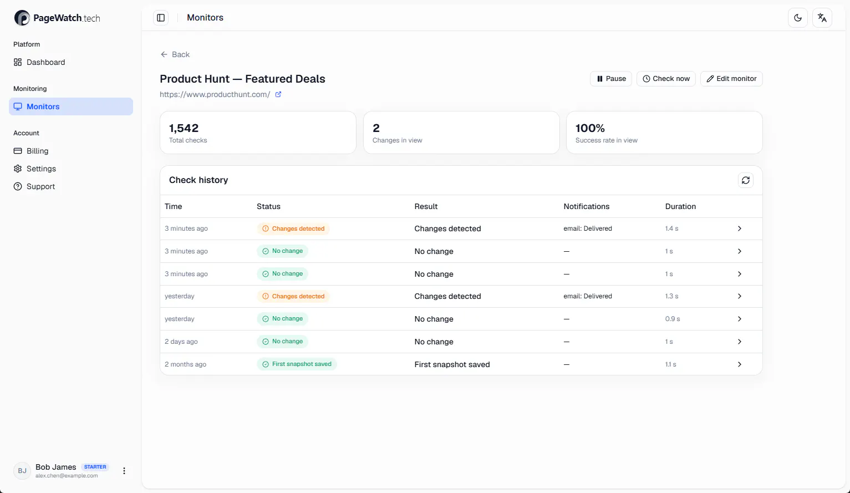Click the 100% Success rate card
The width and height of the screenshot is (850, 493).
(664, 133)
